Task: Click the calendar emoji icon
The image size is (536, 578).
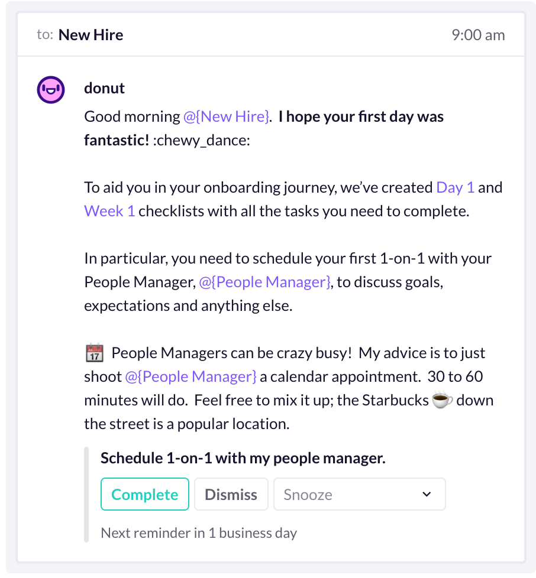Action: pos(95,353)
